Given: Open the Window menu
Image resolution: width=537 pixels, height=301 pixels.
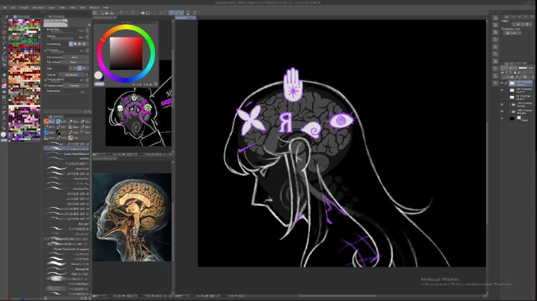Looking at the screenshot, I should click(94, 7).
